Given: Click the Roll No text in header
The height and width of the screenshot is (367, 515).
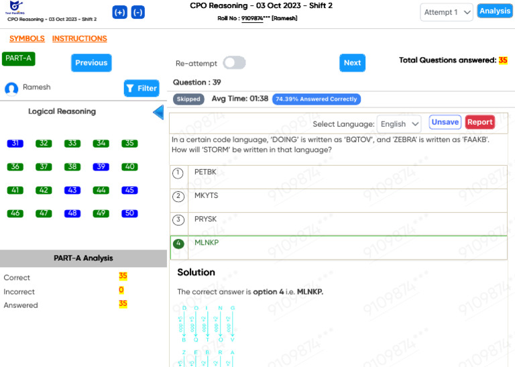Looking at the screenshot, I should [x=257, y=18].
